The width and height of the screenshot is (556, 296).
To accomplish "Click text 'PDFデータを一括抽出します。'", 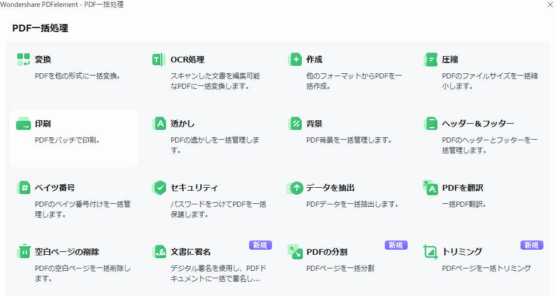I will pos(353,204).
